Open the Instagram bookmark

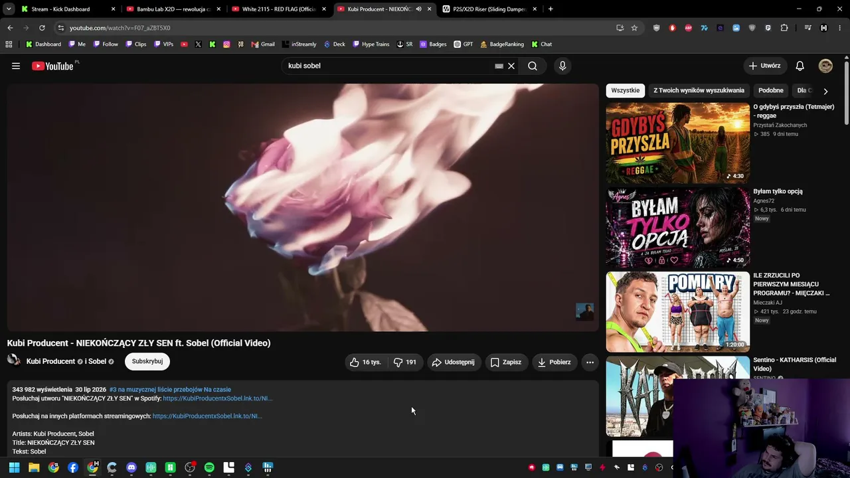[x=226, y=44]
